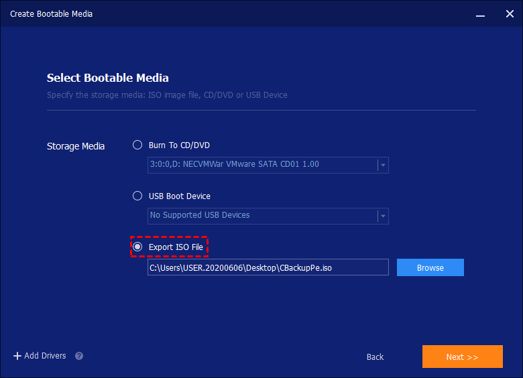Select the Burn To CD/DVD radio button

point(137,145)
